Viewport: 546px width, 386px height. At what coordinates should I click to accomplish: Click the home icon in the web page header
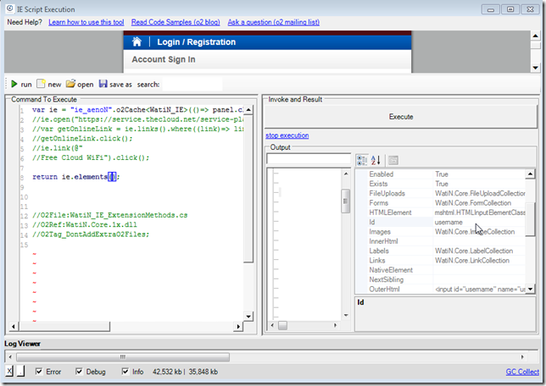[x=137, y=41]
